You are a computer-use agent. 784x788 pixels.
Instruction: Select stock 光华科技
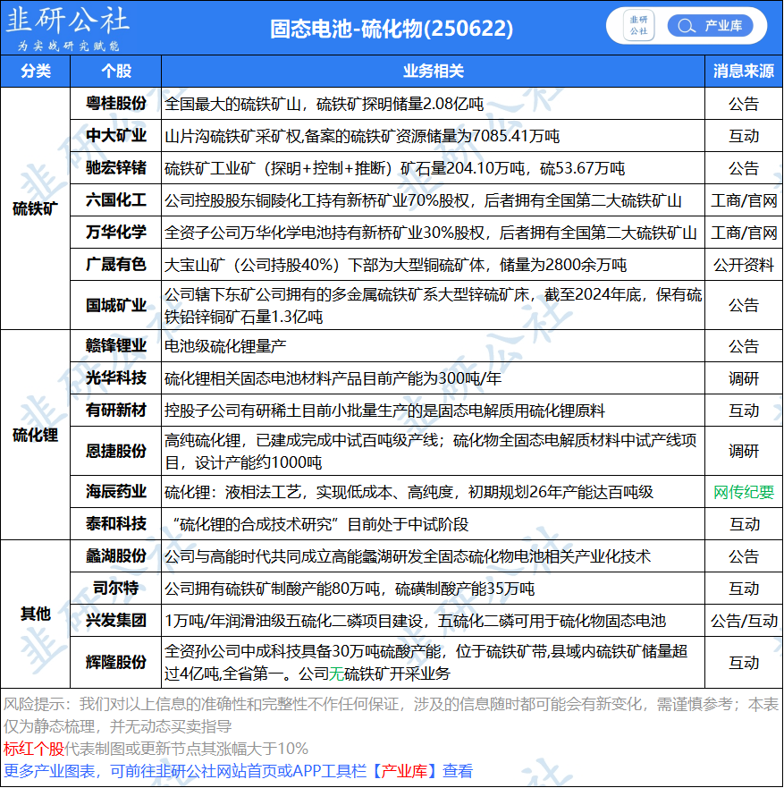(x=116, y=378)
